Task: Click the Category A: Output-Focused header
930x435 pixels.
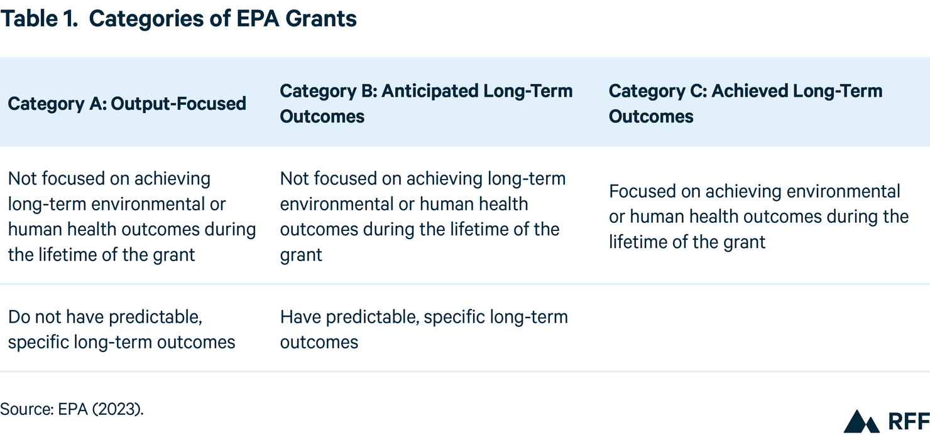Action: 127,104
